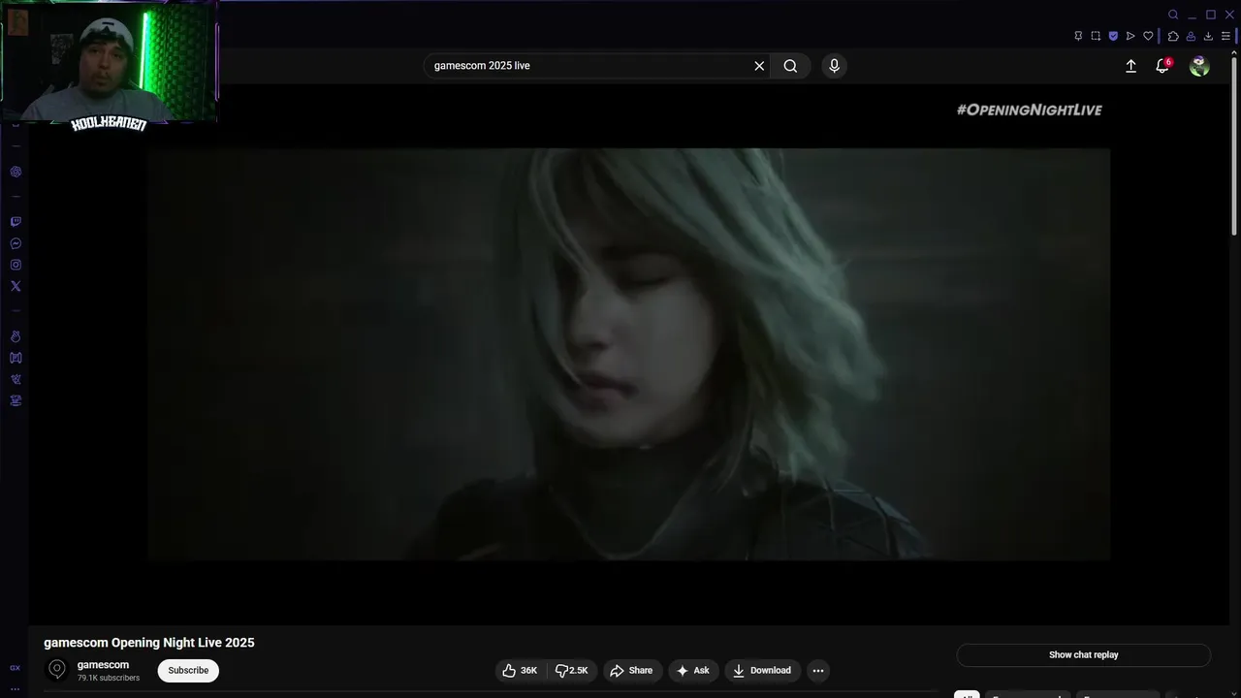Image resolution: width=1241 pixels, height=698 pixels.
Task: Open Easy Setup sliders menu icon
Action: tap(1225, 36)
